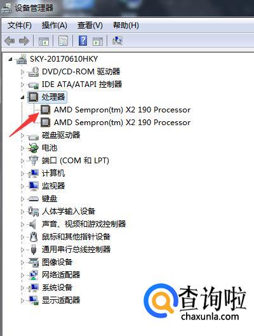This screenshot has width=254, height=336.
Task: Click the Forward arrow toolbar icon
Action: click(23, 41)
